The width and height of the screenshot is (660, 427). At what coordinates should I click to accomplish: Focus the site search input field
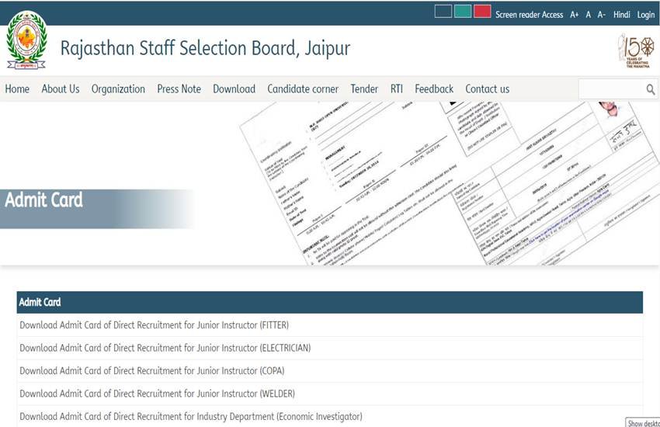612,89
